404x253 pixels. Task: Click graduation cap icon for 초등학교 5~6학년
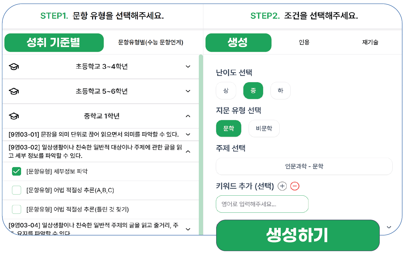point(14,91)
